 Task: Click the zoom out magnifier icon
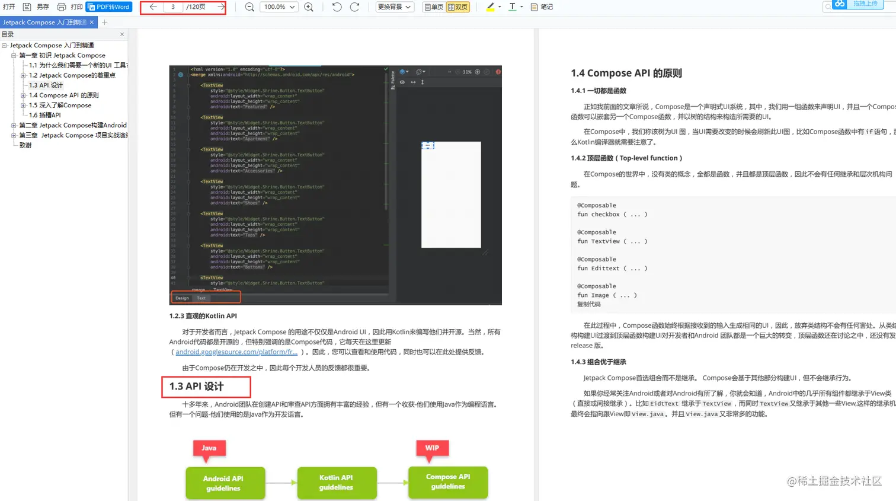point(249,7)
